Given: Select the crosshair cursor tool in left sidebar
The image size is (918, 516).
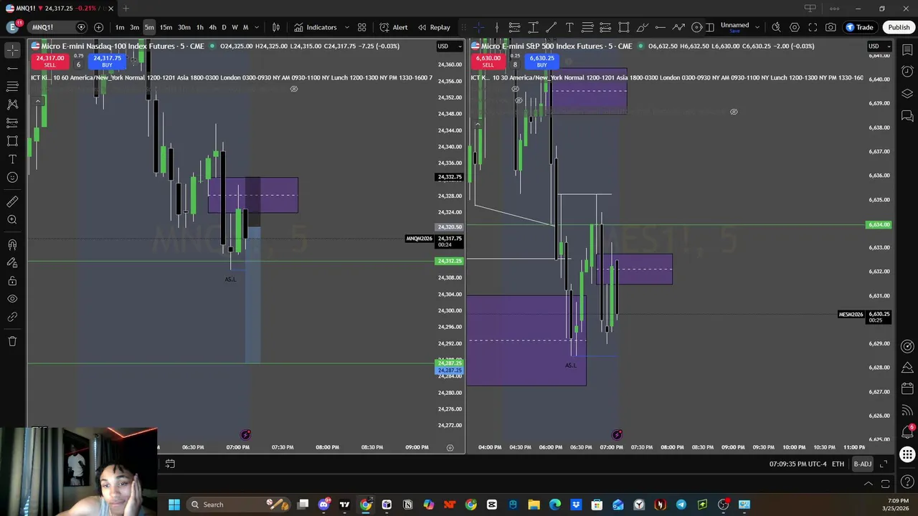Looking at the screenshot, I should pyautogui.click(x=12, y=49).
